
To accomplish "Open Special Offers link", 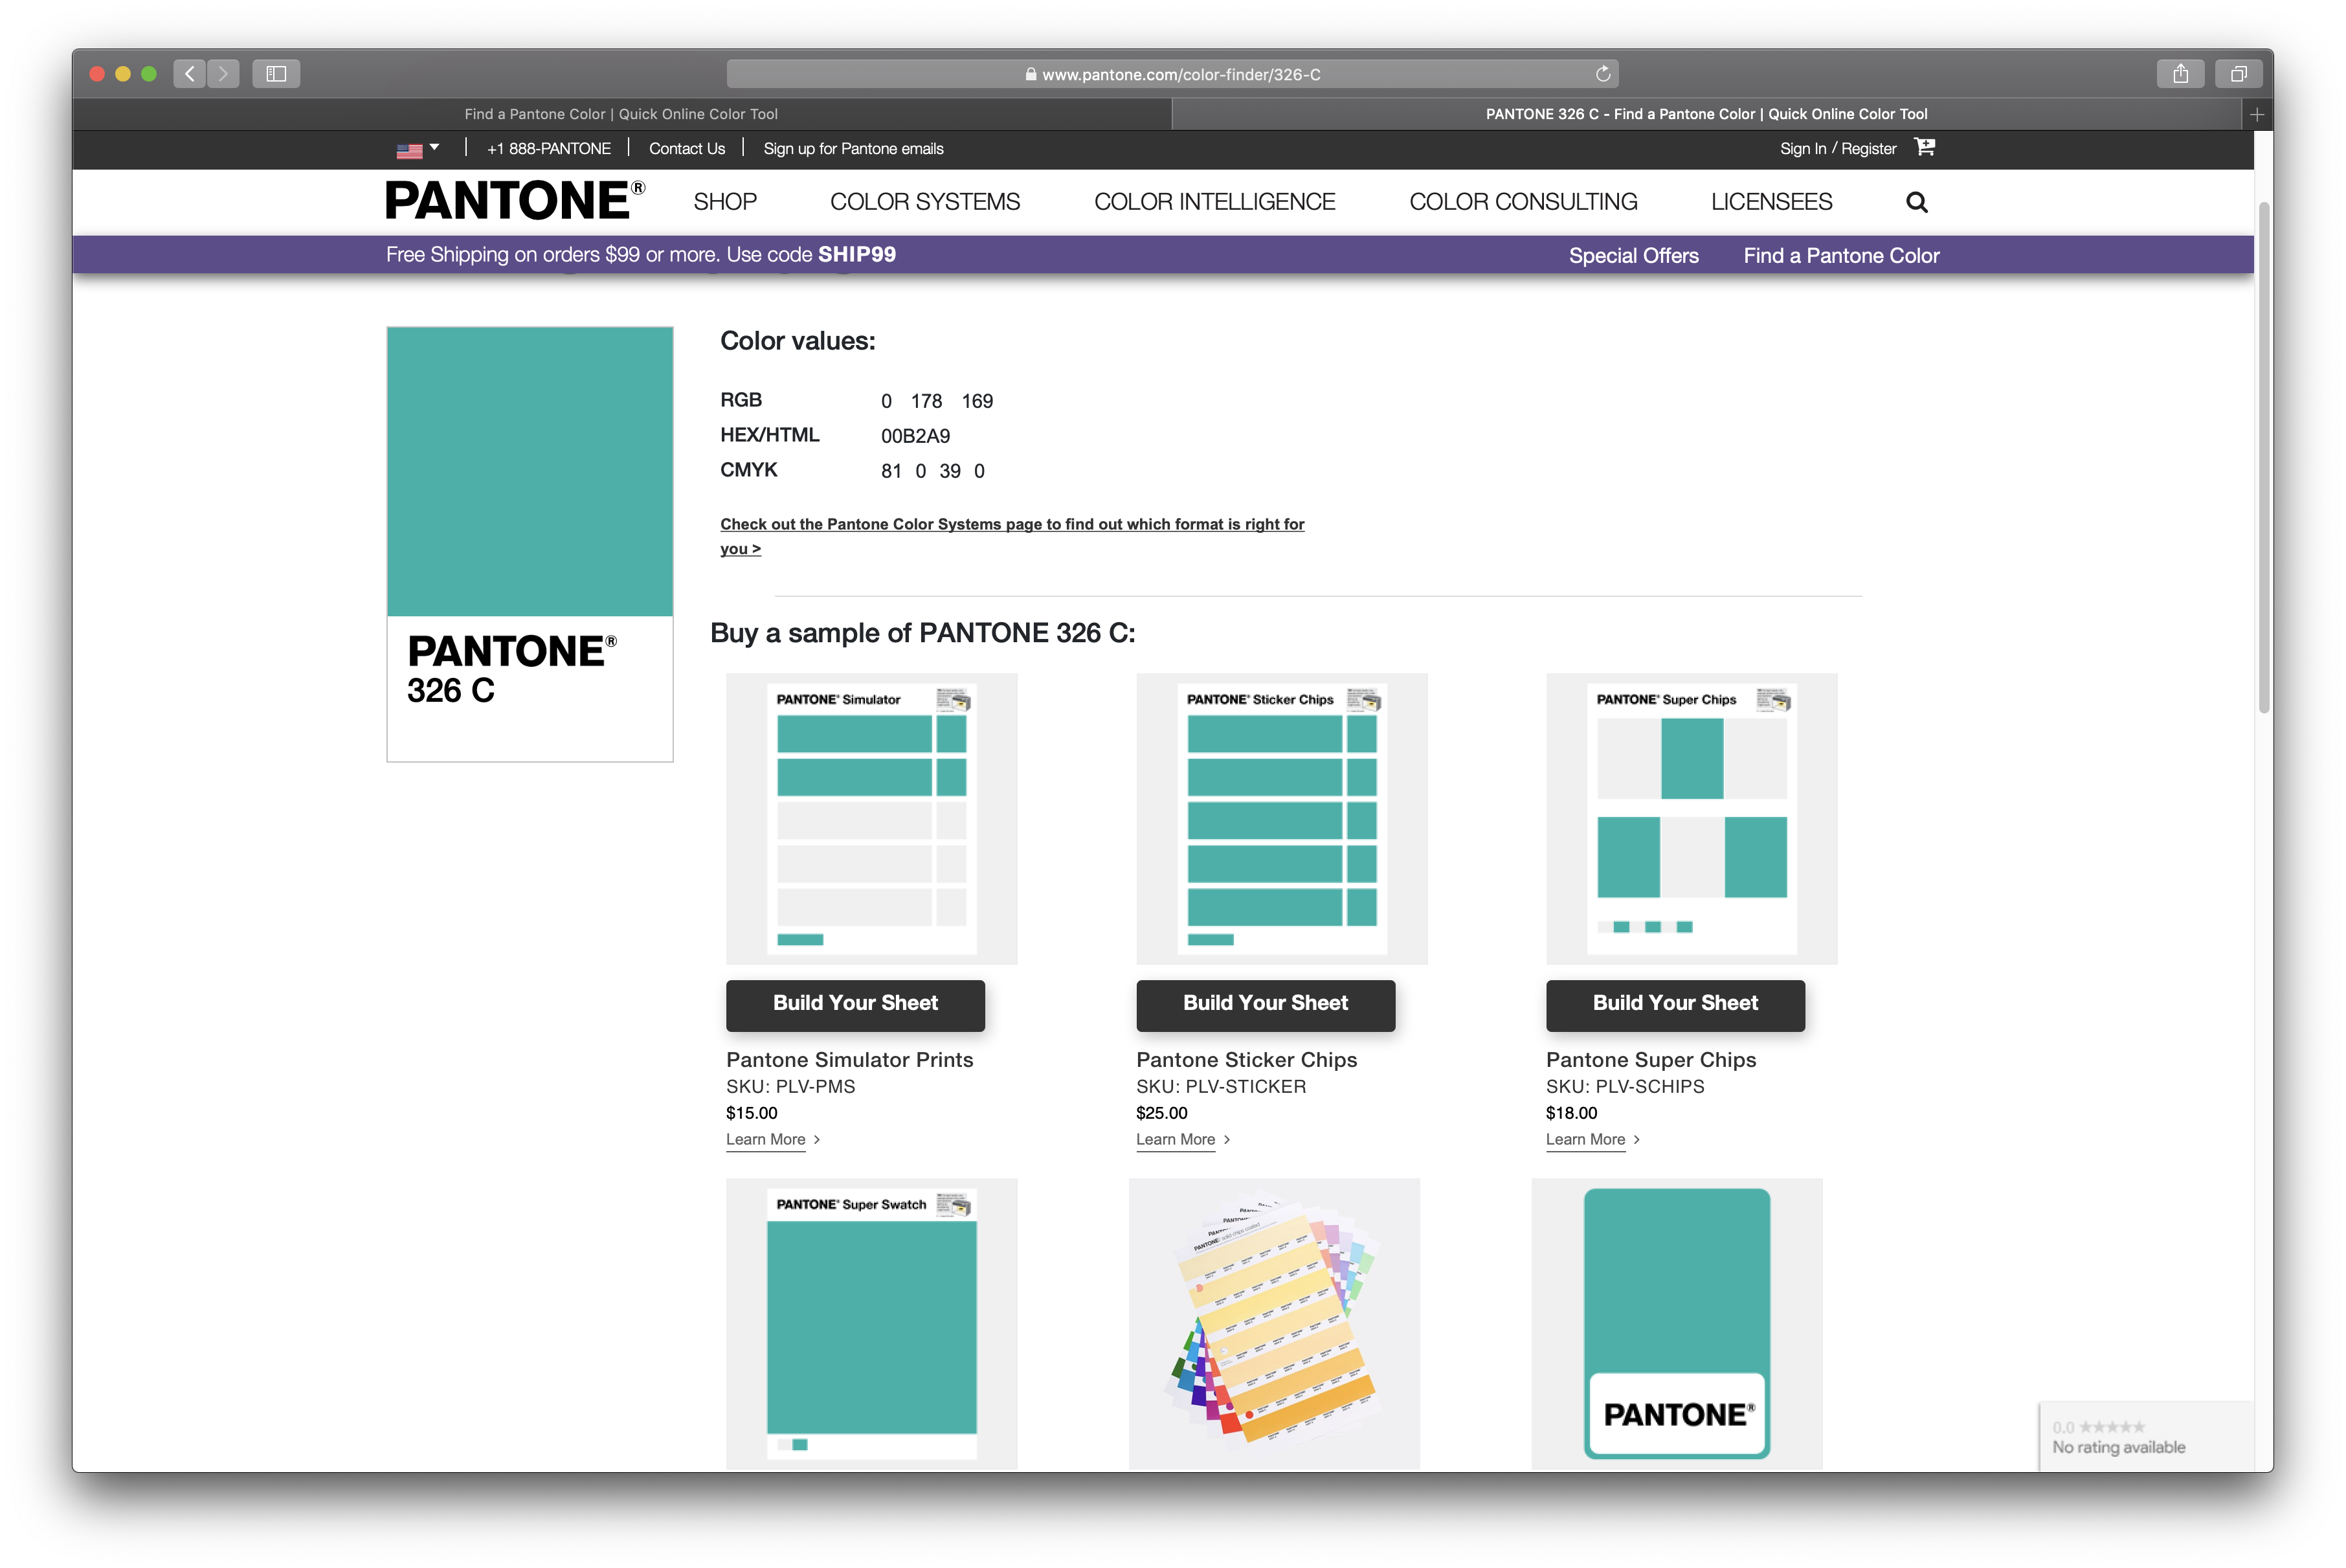I will pos(1633,256).
